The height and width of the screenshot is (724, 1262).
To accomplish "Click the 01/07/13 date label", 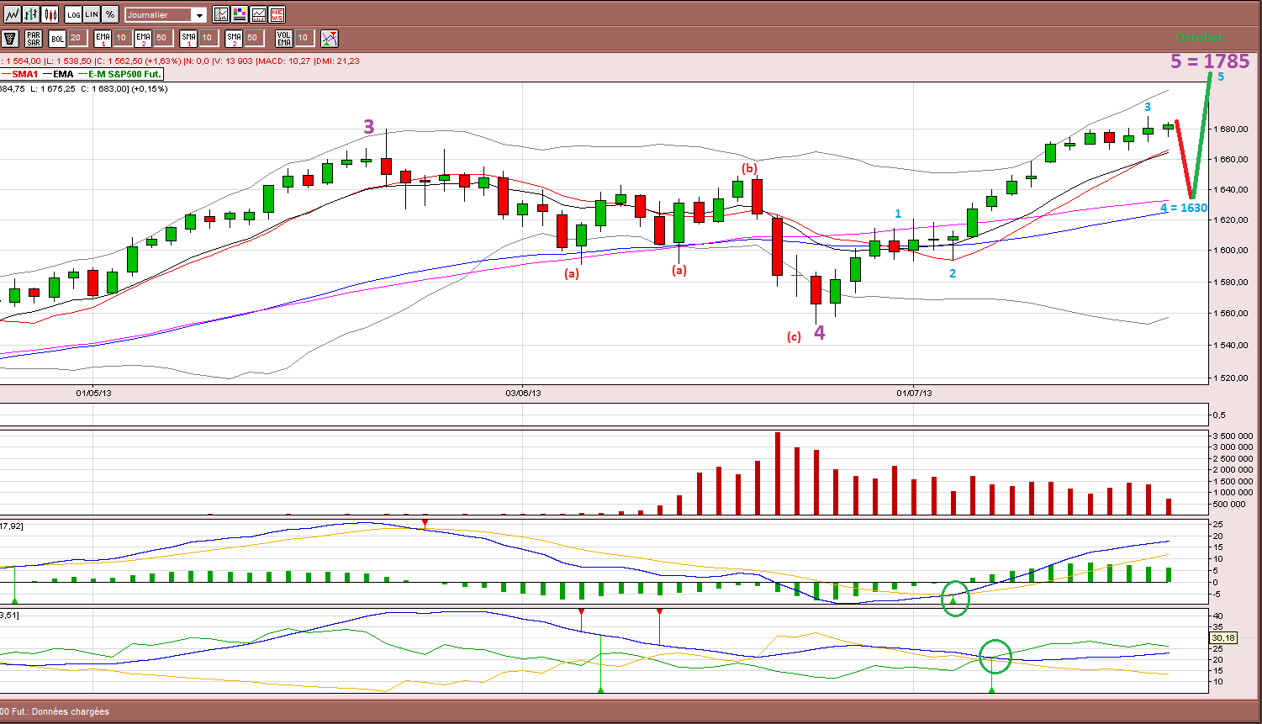I will click(914, 393).
